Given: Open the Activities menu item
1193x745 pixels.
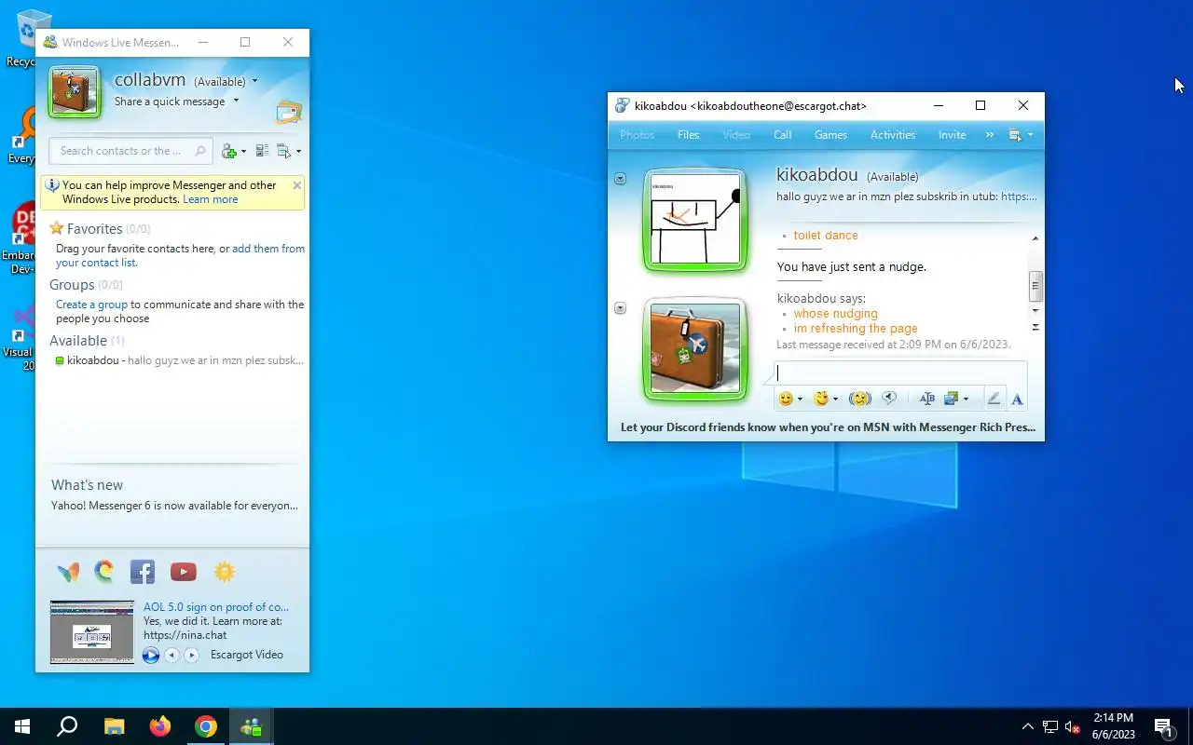Looking at the screenshot, I should click(x=893, y=135).
